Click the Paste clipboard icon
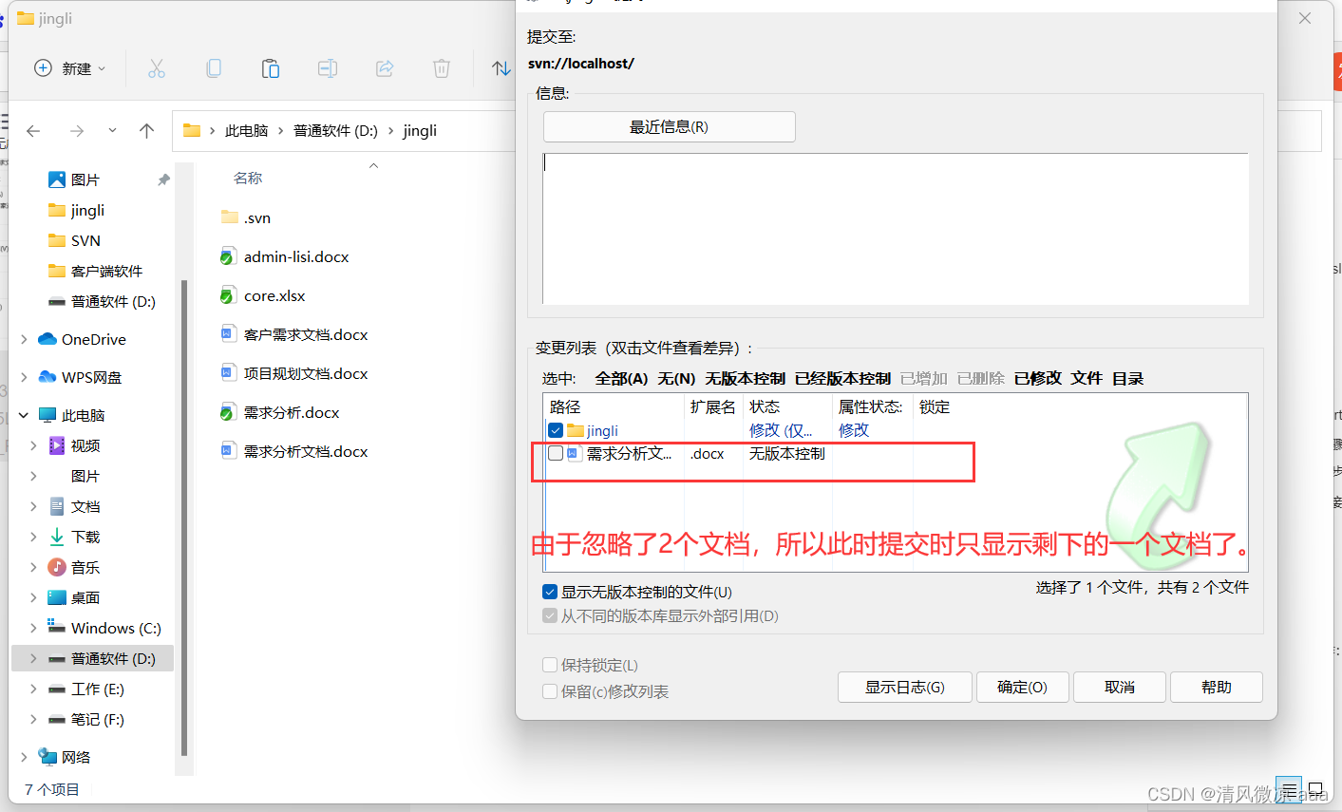 tap(271, 68)
